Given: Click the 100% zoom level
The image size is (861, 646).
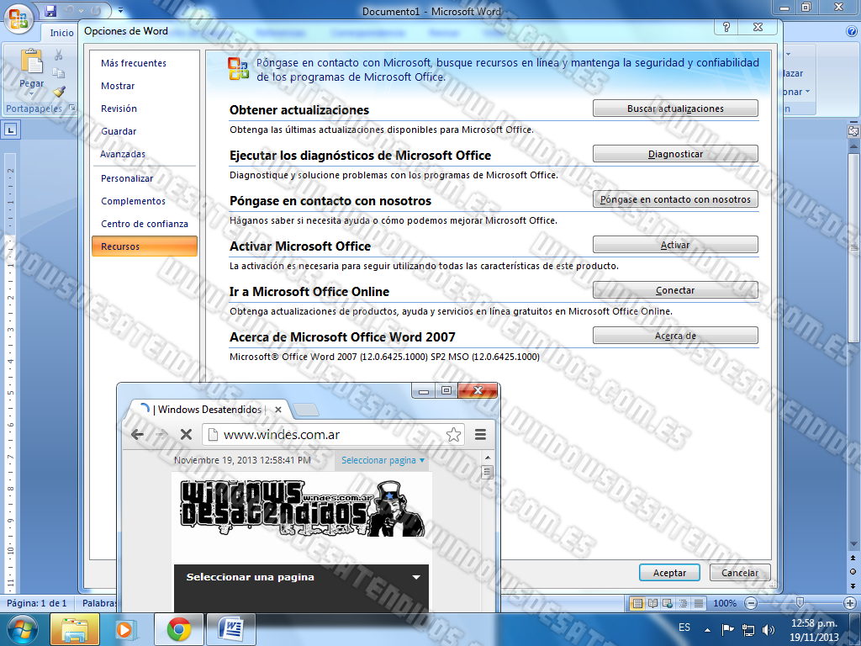Looking at the screenshot, I should pyautogui.click(x=724, y=603).
